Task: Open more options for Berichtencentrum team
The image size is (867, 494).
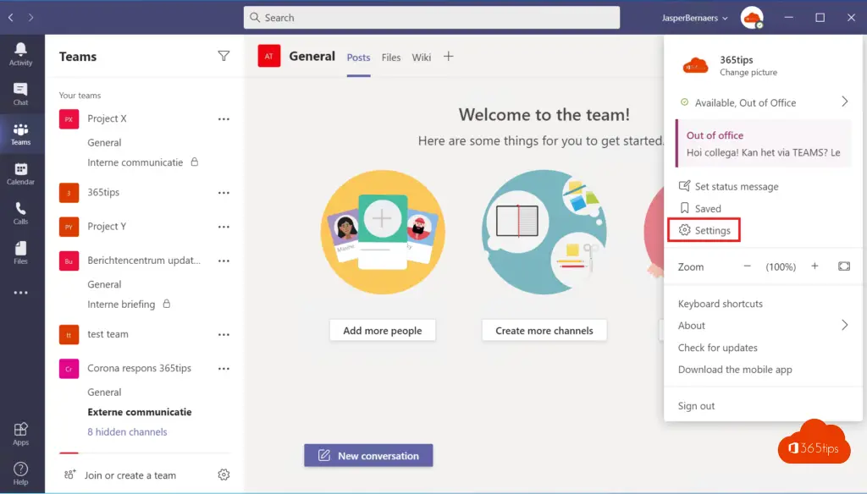Action: coord(224,261)
